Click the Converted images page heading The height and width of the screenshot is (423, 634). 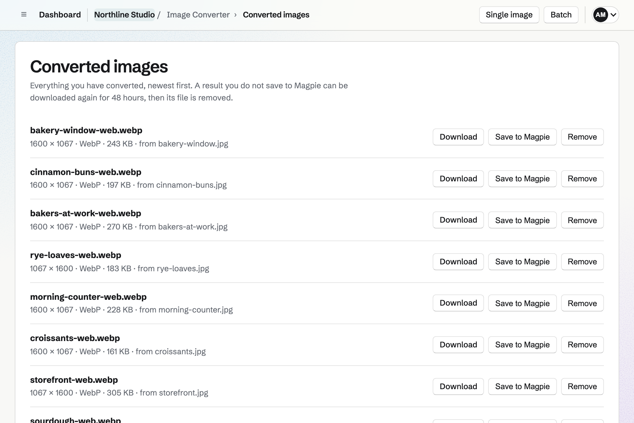(99, 66)
